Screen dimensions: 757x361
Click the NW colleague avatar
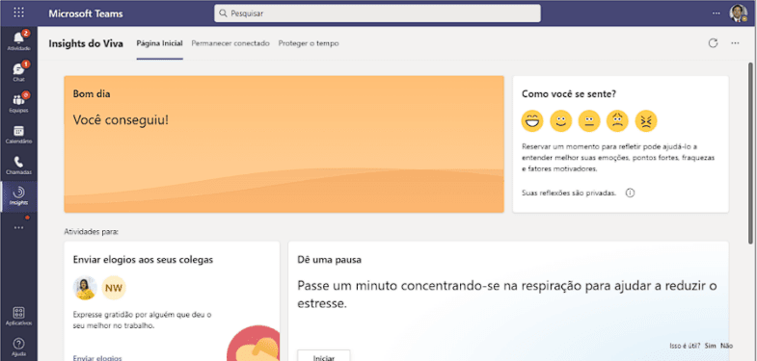click(114, 288)
